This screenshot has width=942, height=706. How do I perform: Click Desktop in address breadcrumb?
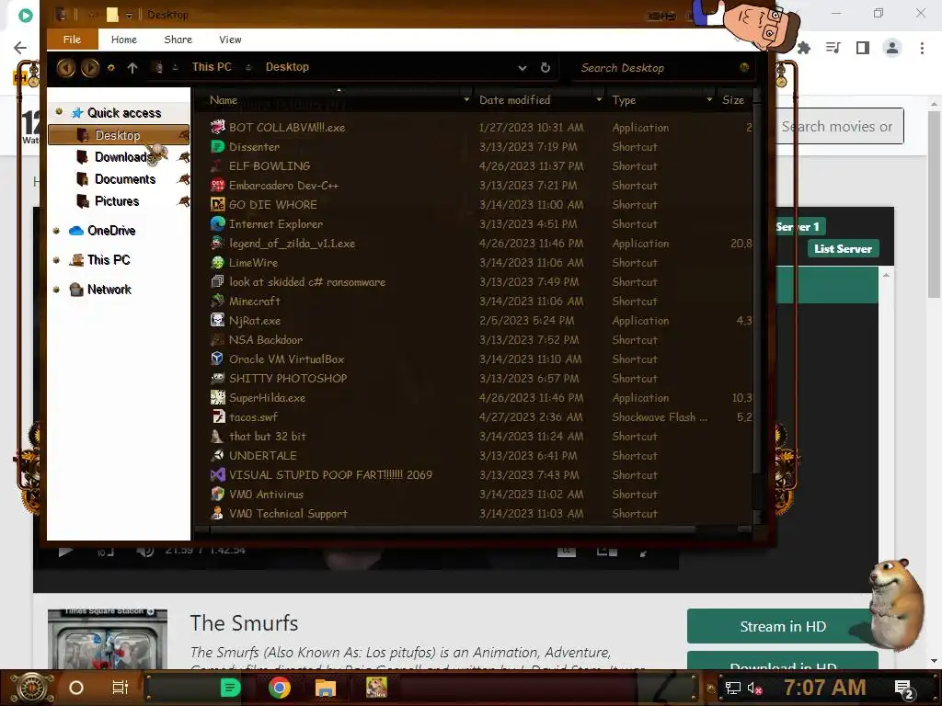point(287,67)
